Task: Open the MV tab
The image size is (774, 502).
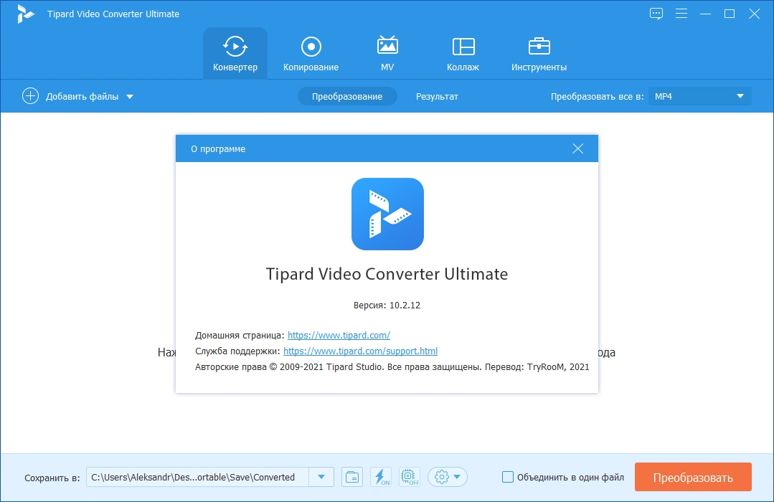Action: point(387,54)
